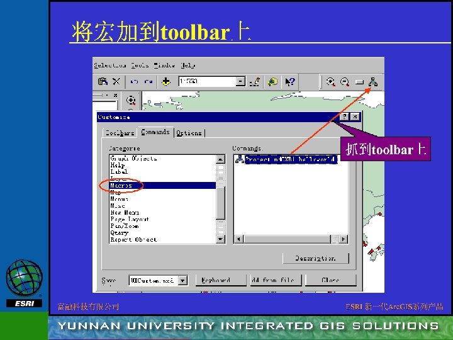Click the Undo arrow icon
453x340 pixels.
(135, 82)
